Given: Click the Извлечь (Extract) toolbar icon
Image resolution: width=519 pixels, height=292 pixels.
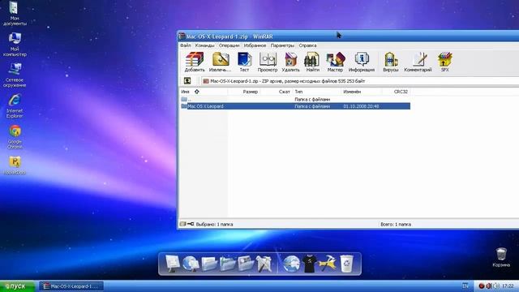Looking at the screenshot, I should (x=220, y=62).
